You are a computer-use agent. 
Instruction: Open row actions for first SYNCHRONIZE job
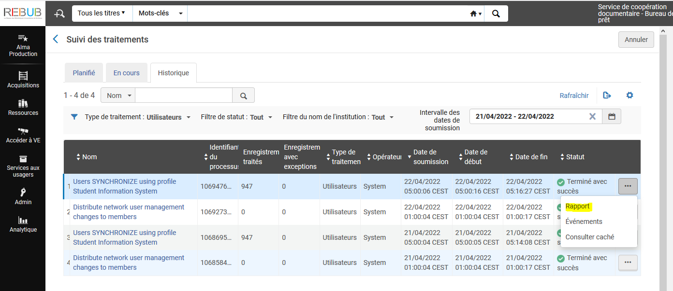[x=628, y=186]
